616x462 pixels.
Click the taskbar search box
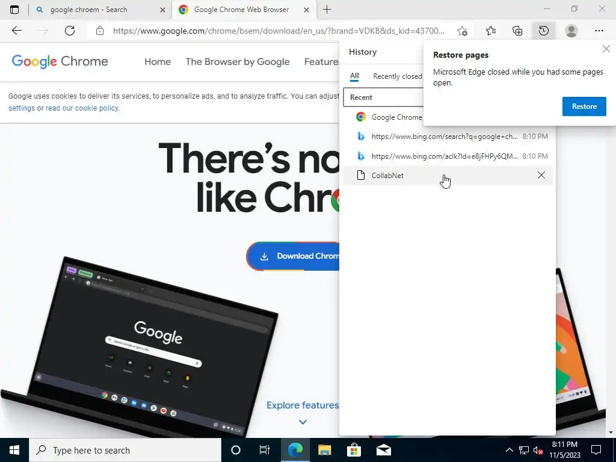coord(125,450)
